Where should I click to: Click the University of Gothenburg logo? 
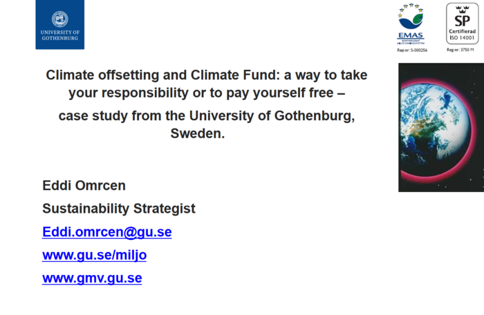click(x=60, y=24)
